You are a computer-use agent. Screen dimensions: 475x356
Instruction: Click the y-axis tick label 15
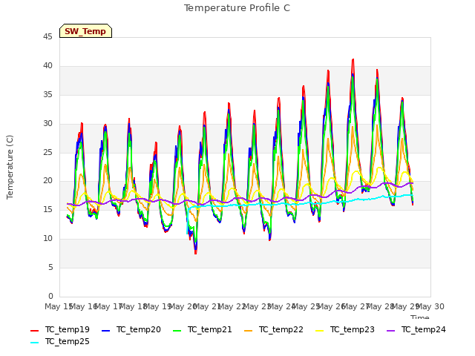47,209
